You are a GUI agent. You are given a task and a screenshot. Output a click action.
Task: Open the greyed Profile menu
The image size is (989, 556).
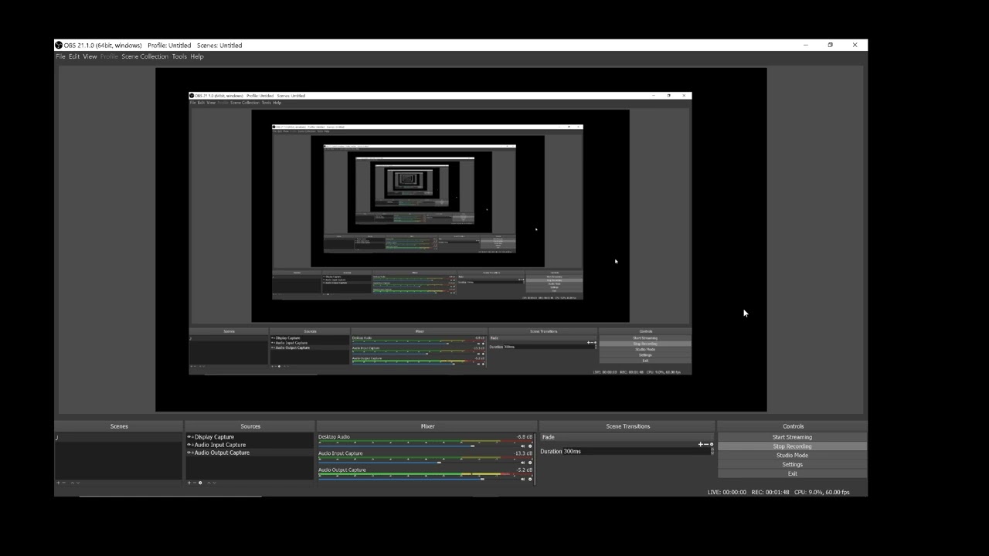109,56
